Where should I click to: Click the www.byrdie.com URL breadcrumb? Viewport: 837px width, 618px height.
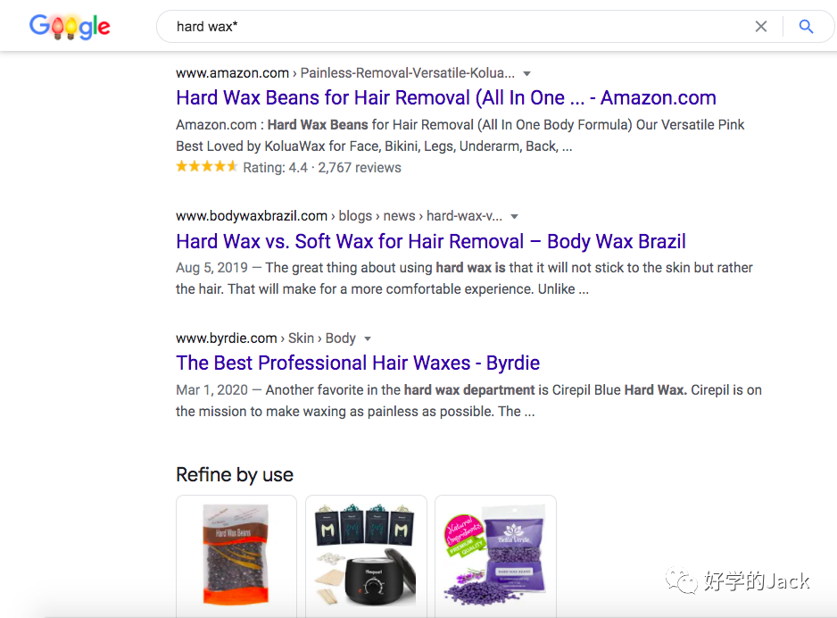[227, 338]
